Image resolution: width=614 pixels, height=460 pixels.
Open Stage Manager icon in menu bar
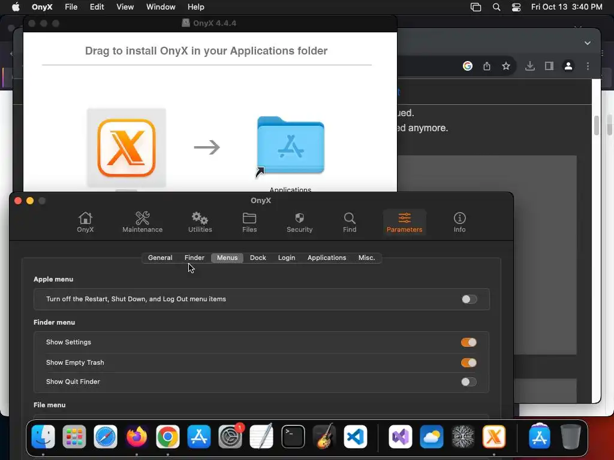pos(475,7)
